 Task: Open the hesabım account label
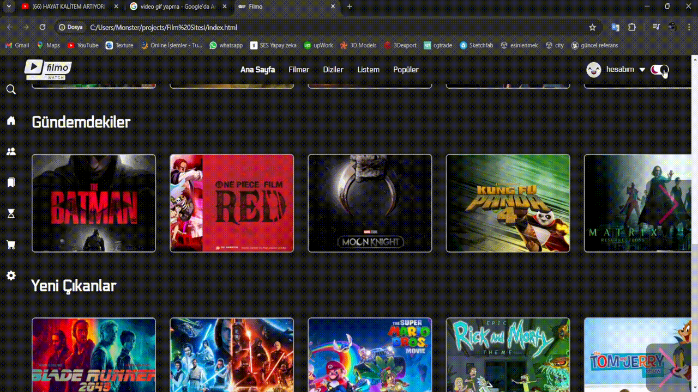pos(620,70)
